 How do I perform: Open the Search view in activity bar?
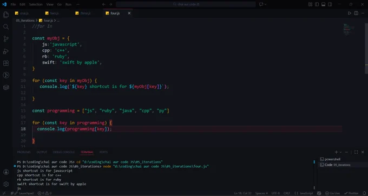[x=6, y=27]
